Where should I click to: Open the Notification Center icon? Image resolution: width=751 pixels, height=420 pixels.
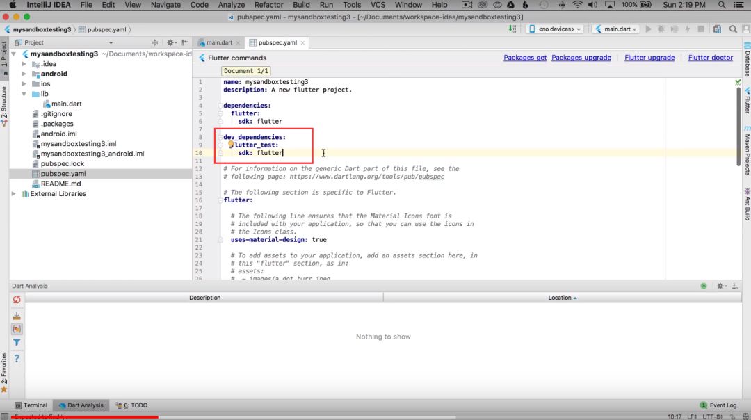(738, 5)
